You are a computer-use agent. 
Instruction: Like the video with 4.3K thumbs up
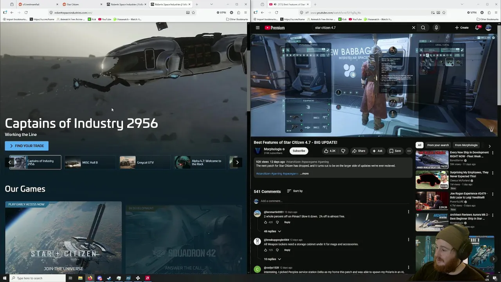[330, 151]
